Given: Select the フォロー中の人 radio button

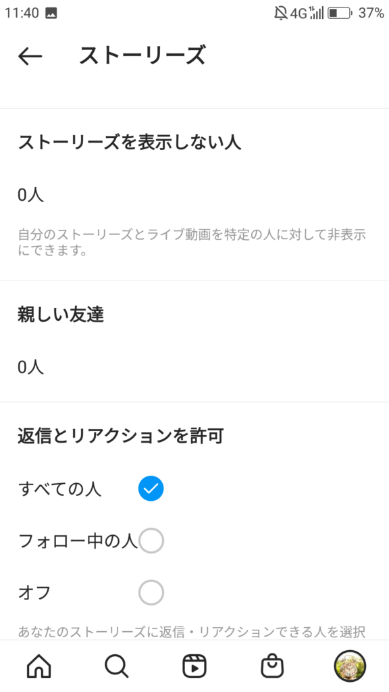Looking at the screenshot, I should (151, 540).
